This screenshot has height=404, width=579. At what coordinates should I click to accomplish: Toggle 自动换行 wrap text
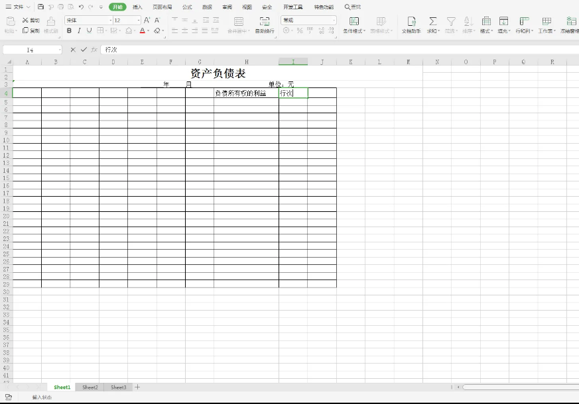point(265,25)
